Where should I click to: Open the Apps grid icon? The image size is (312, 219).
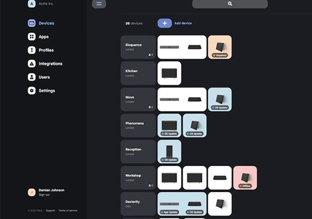pyautogui.click(x=31, y=37)
